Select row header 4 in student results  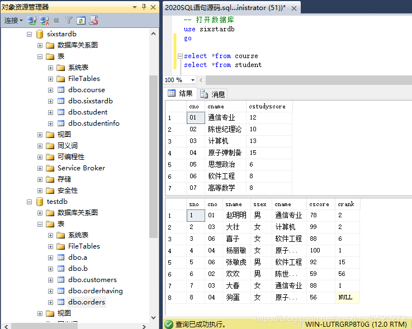pos(176,251)
